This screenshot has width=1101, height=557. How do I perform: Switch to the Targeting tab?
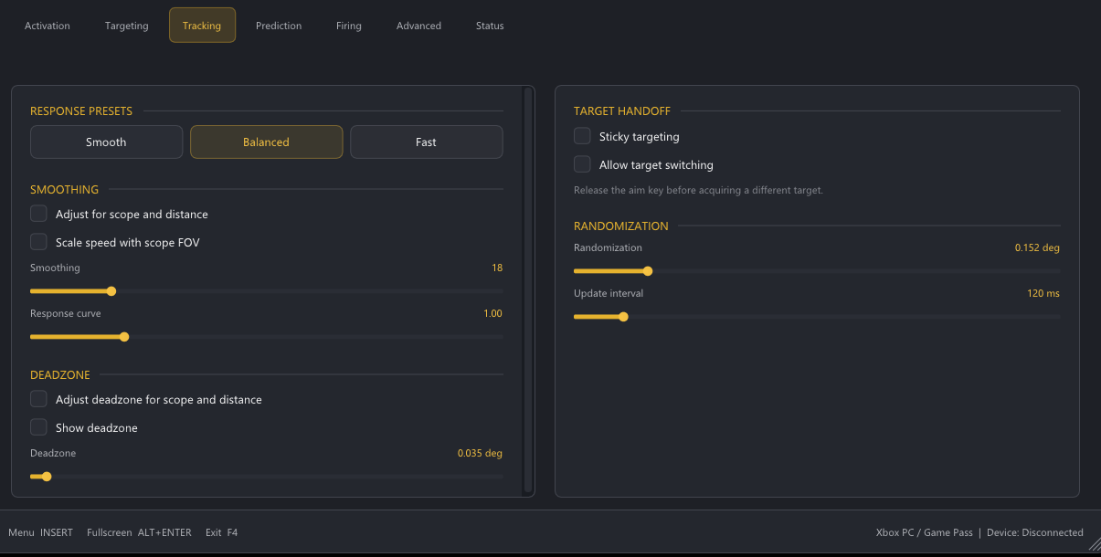[127, 26]
